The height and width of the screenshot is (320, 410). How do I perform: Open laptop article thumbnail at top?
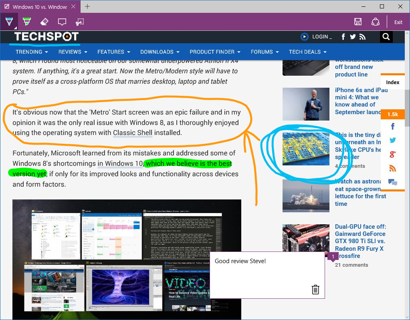pyautogui.click(x=306, y=68)
